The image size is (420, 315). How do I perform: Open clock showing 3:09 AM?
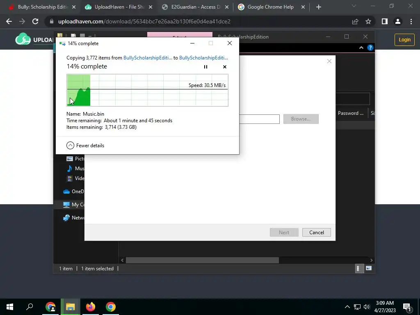(x=385, y=307)
